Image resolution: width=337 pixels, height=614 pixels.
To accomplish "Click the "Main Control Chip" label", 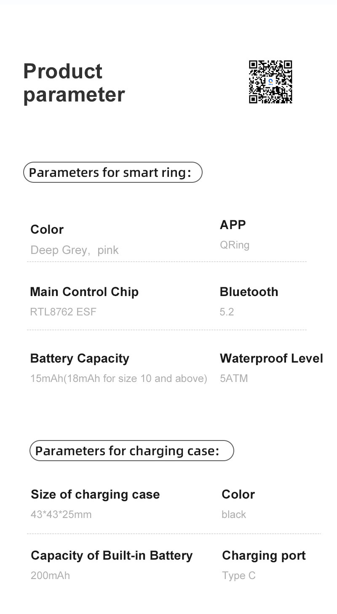I will 84,292.
